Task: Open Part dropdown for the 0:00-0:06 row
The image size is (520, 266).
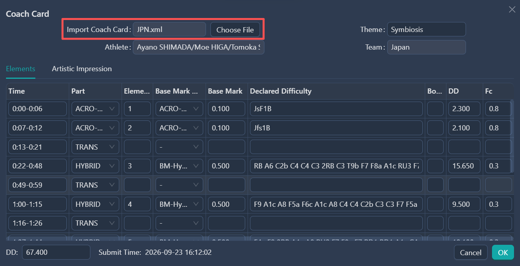Action: [95, 109]
